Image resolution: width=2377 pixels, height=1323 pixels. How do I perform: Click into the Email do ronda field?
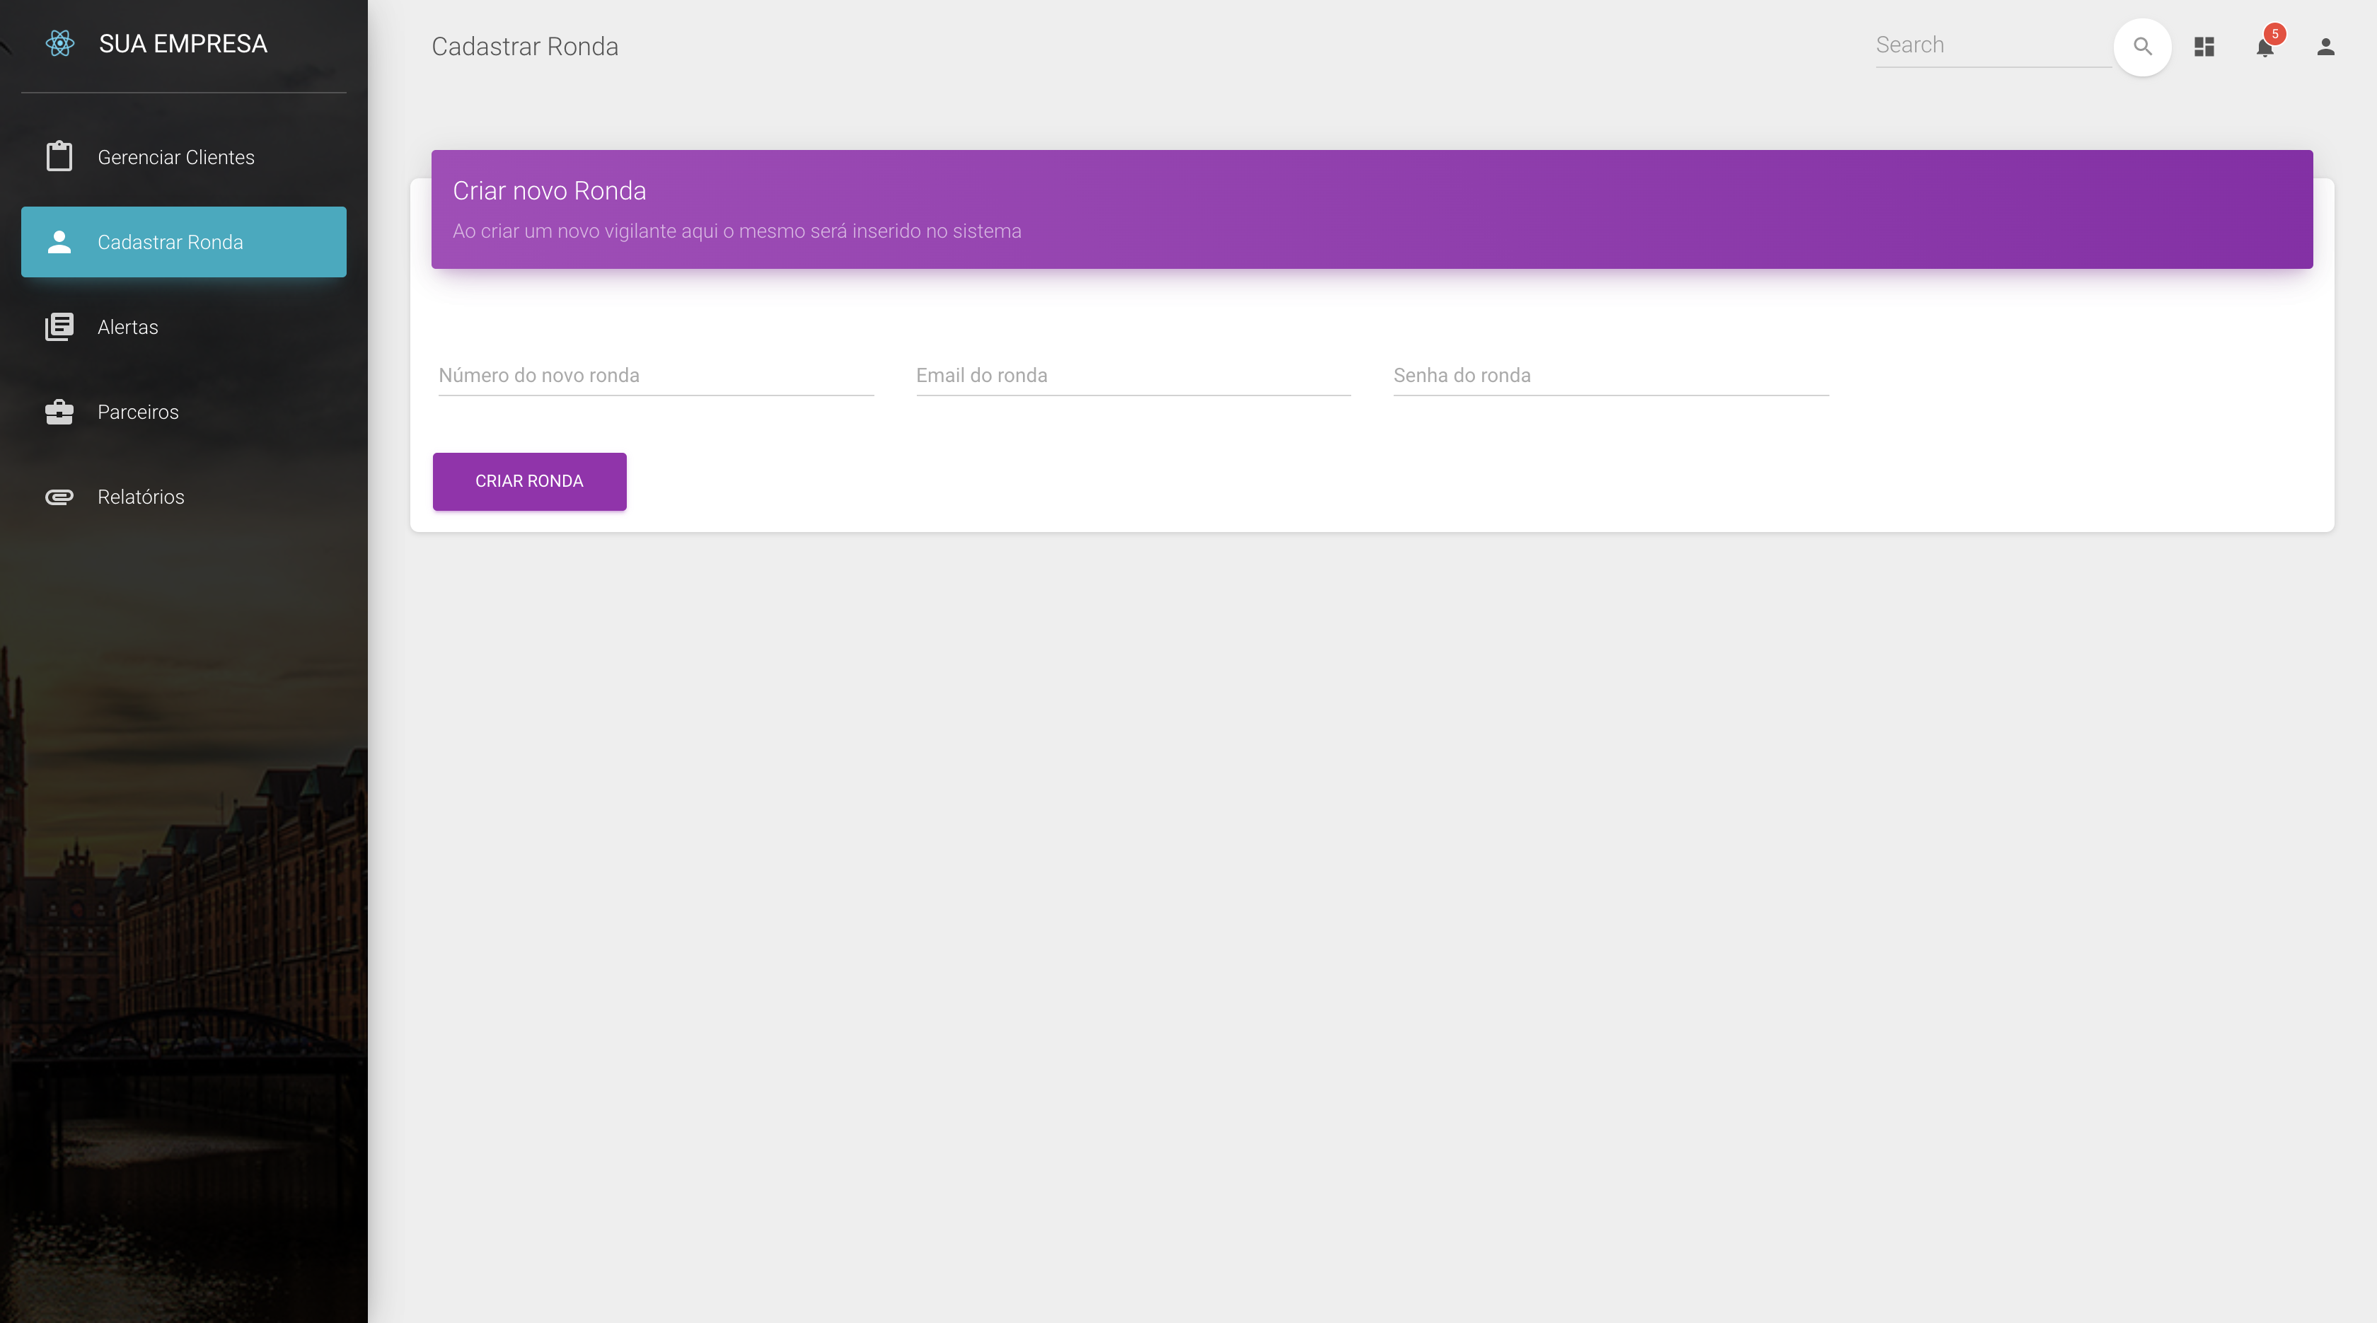click(1132, 376)
